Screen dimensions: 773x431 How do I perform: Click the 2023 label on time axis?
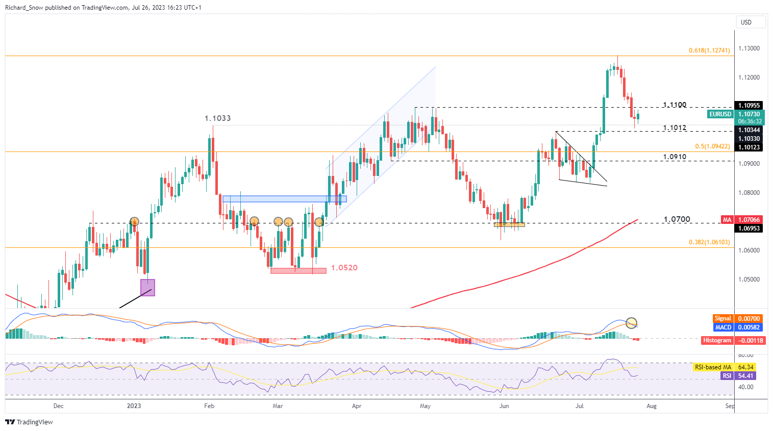tap(134, 407)
